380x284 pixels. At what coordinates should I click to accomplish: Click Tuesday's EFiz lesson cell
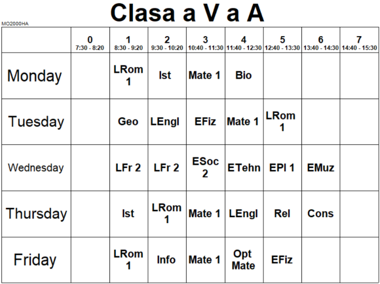(x=205, y=122)
